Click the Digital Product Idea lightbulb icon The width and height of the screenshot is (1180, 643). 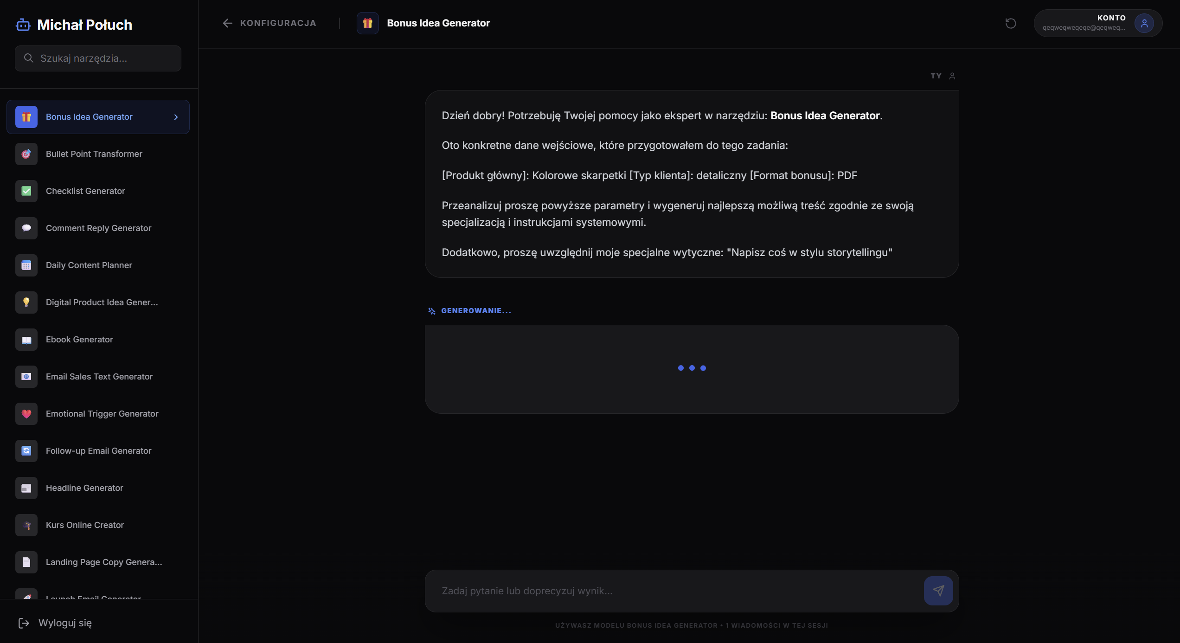pyautogui.click(x=26, y=302)
